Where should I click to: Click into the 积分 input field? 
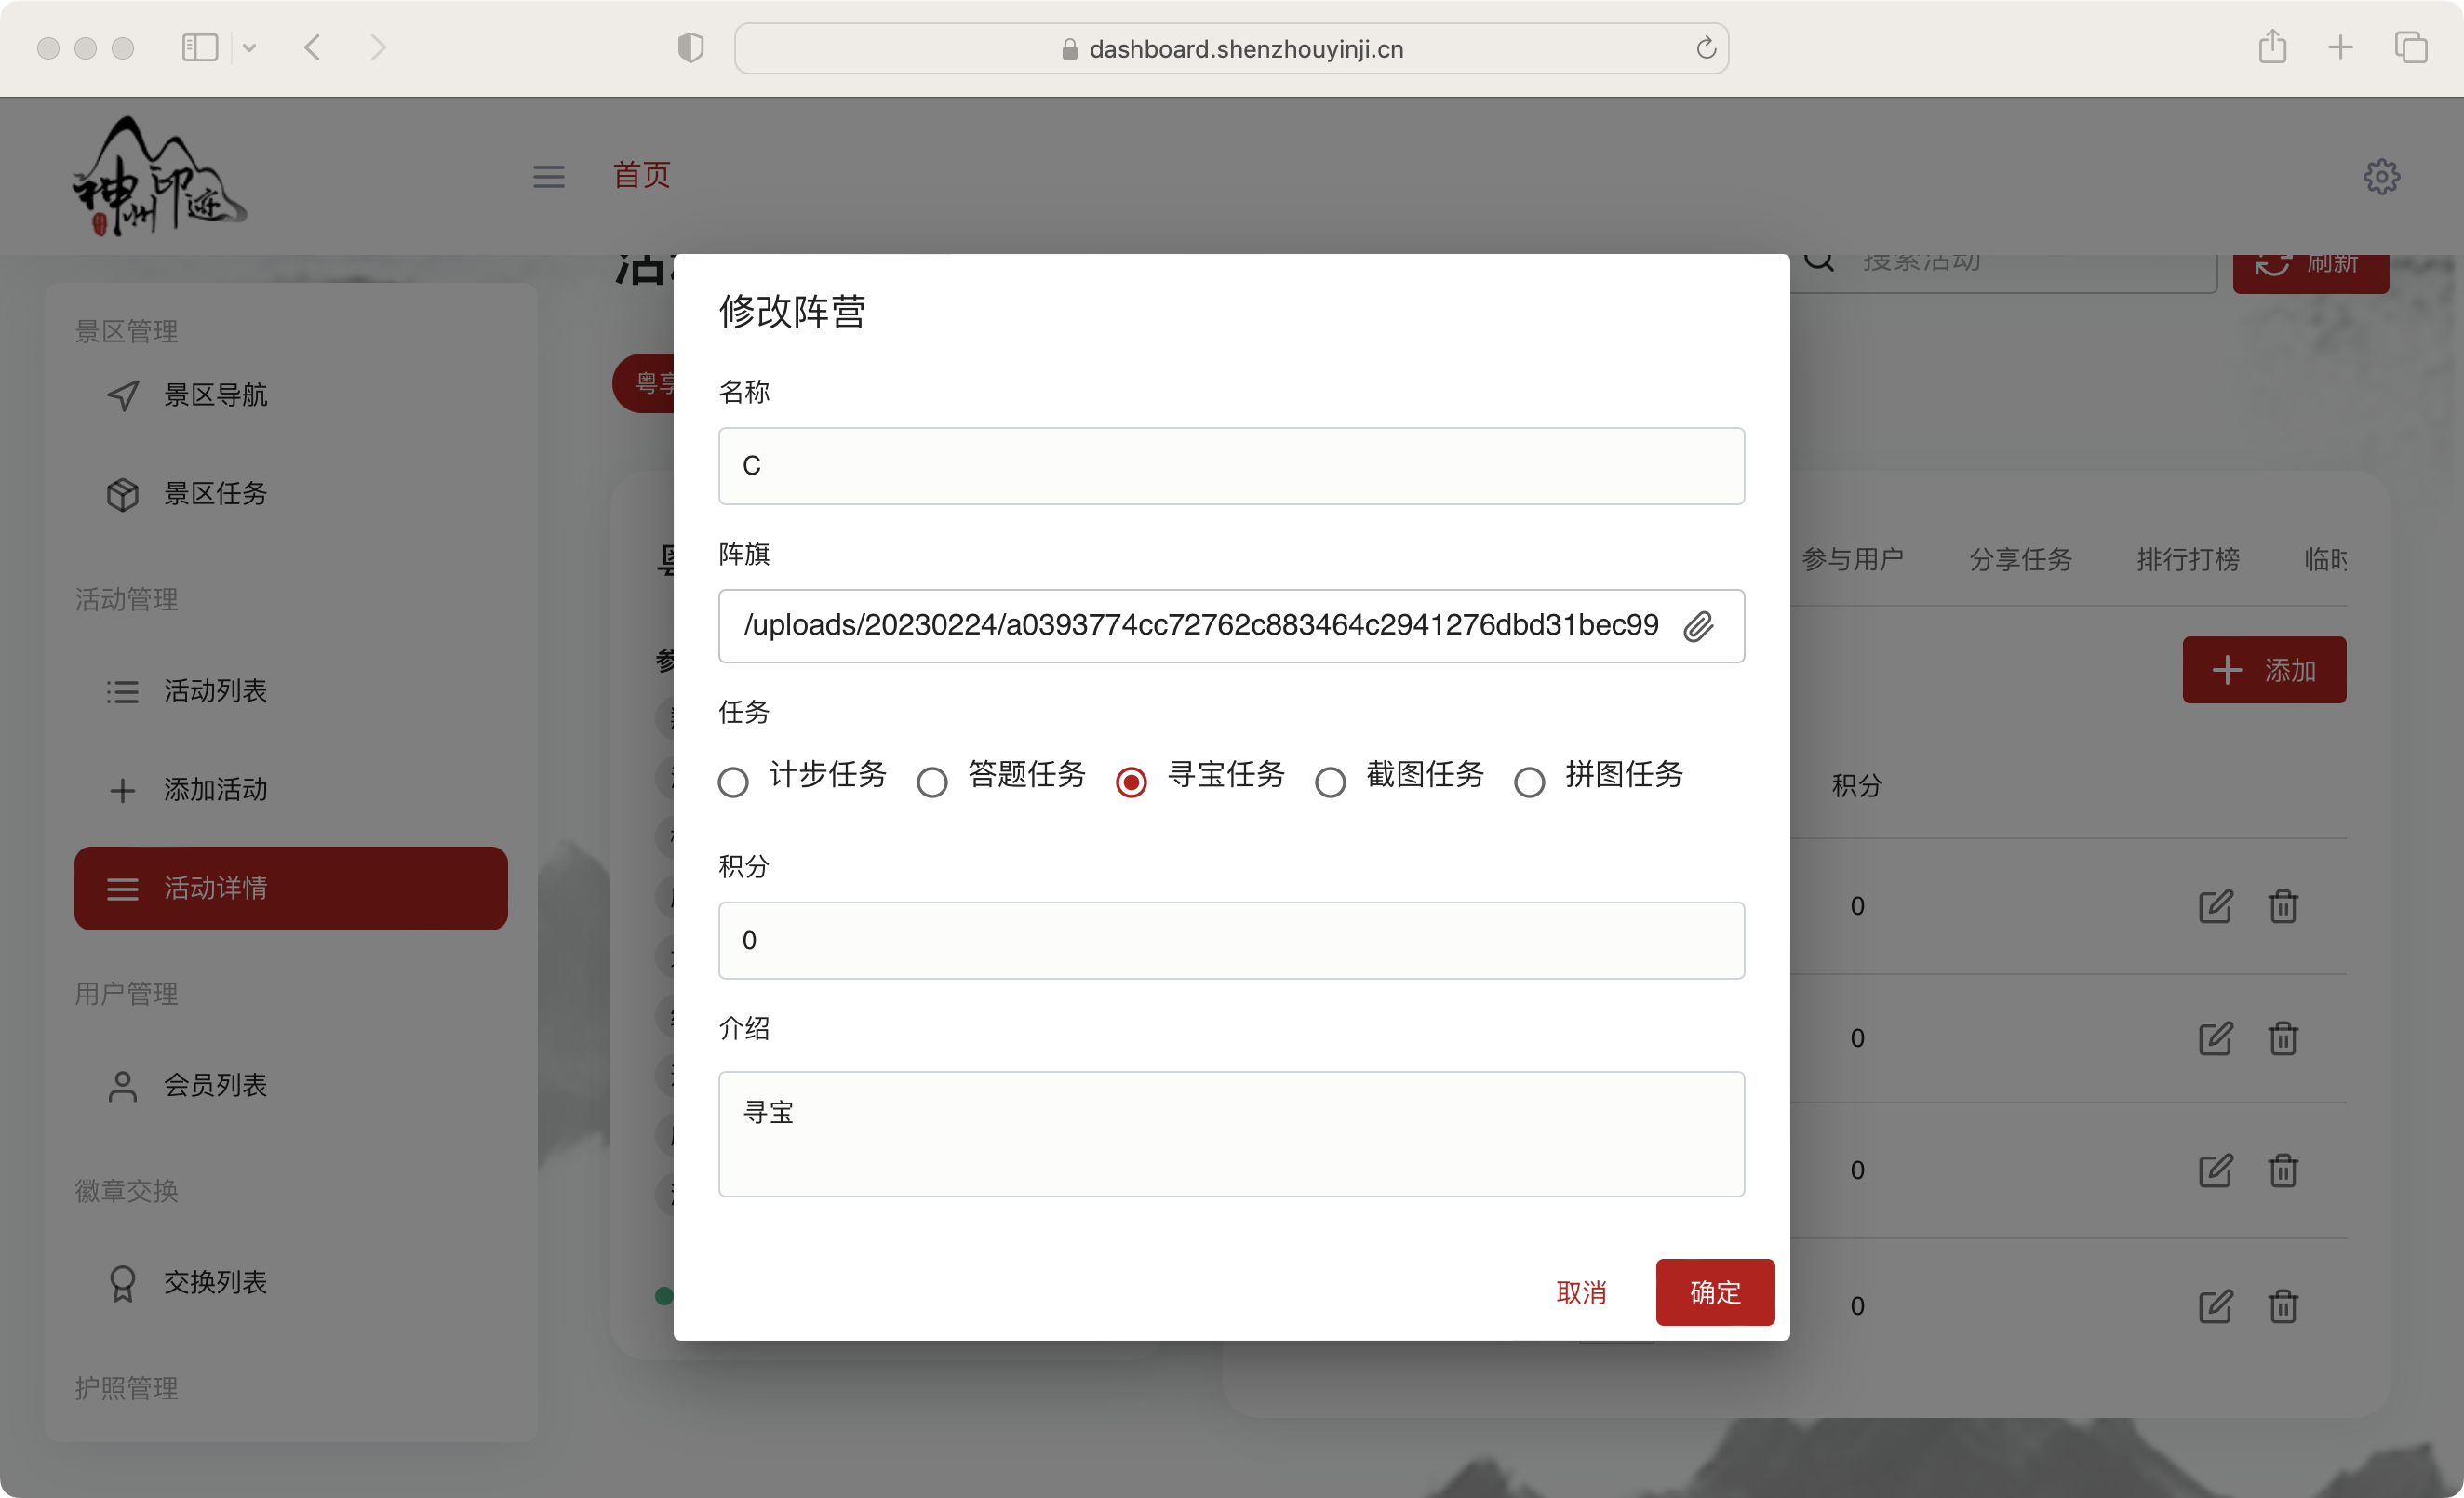point(1231,940)
